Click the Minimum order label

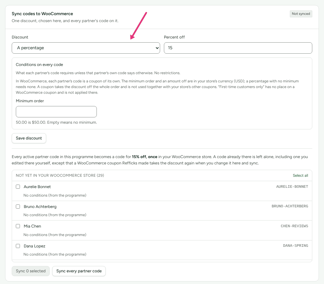click(x=30, y=101)
